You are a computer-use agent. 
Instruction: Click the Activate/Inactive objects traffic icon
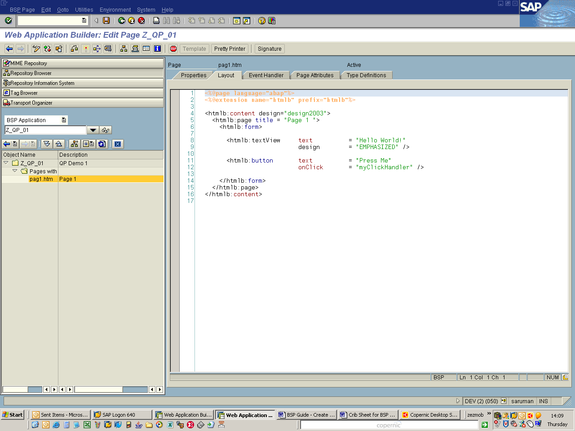[48, 48]
